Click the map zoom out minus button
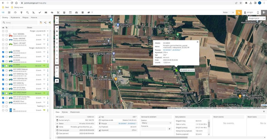 [x=57, y=22]
